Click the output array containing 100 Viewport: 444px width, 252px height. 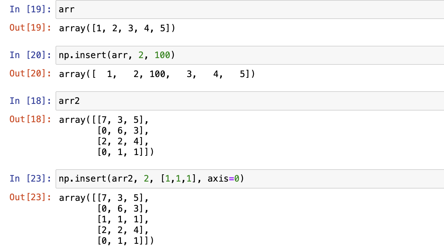click(157, 74)
